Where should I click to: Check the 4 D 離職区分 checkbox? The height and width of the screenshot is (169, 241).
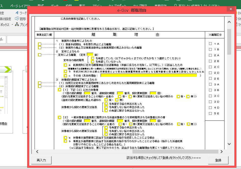210,108
